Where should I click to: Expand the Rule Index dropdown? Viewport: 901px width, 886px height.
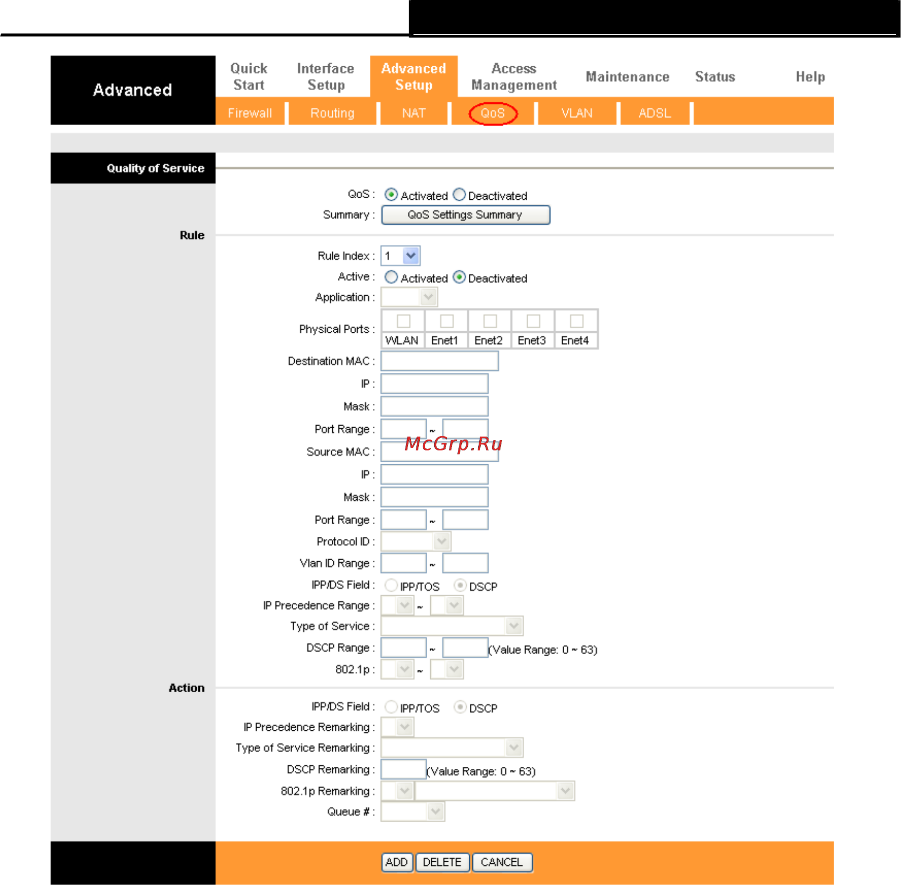coord(401,256)
